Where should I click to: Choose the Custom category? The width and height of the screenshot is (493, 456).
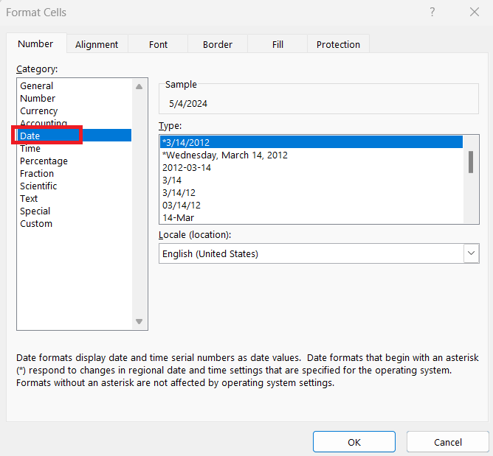coord(75,224)
